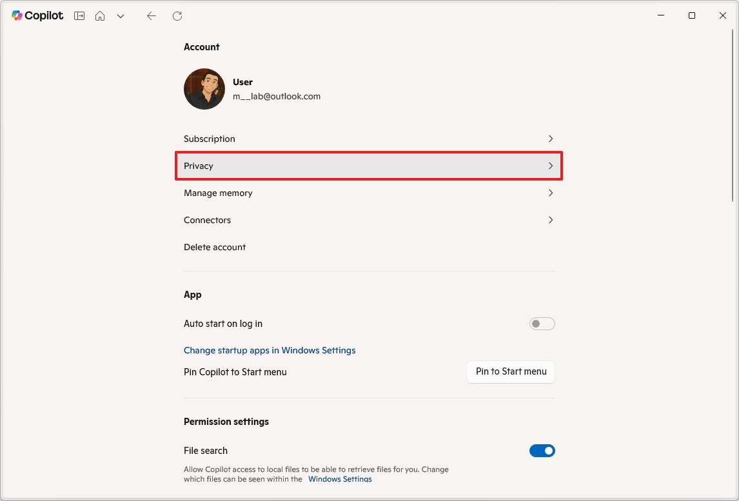The image size is (739, 501).
Task: Navigate back using the back arrow
Action: (152, 15)
